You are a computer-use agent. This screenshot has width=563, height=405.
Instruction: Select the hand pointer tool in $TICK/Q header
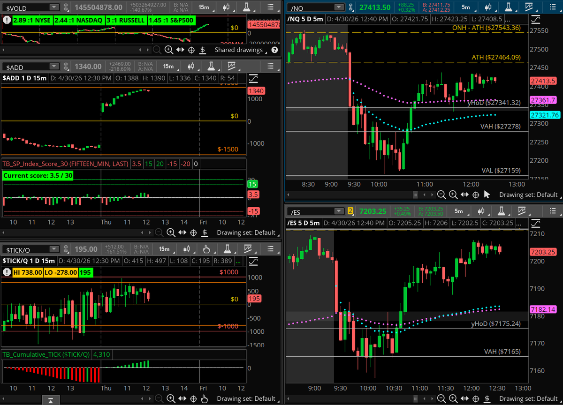click(x=206, y=249)
